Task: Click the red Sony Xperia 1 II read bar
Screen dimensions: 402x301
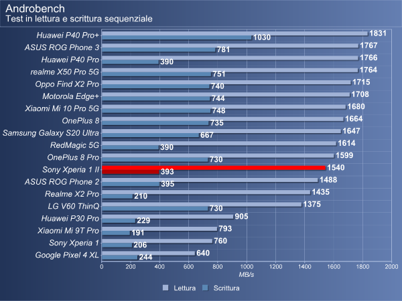Action: pos(214,168)
